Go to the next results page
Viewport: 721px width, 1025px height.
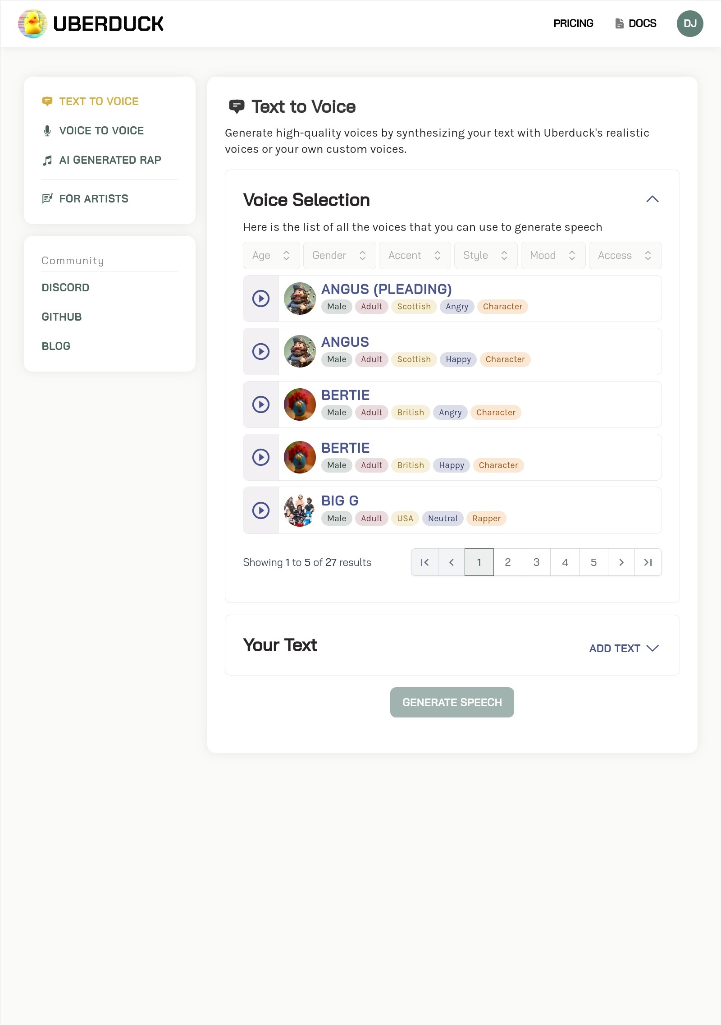pyautogui.click(x=621, y=562)
